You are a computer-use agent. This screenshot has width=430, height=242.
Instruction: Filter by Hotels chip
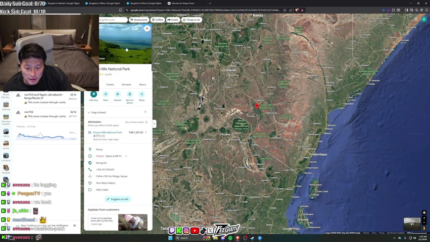(x=173, y=20)
